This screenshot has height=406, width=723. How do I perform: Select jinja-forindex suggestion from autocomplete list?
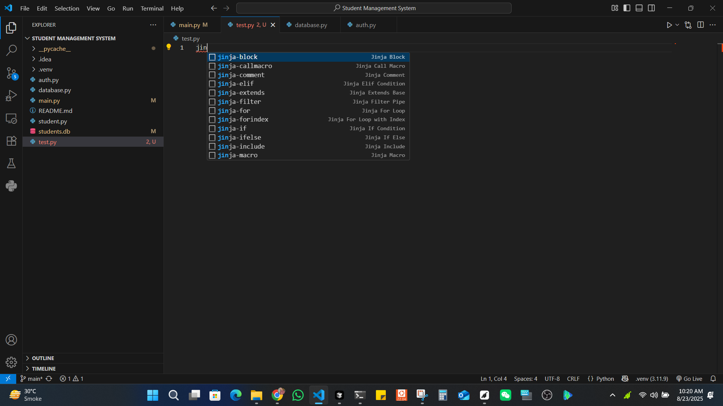pyautogui.click(x=243, y=119)
